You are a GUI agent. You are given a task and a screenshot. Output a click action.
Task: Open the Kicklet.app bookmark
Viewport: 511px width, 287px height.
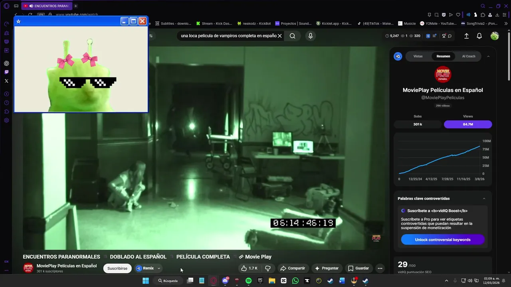(x=334, y=24)
